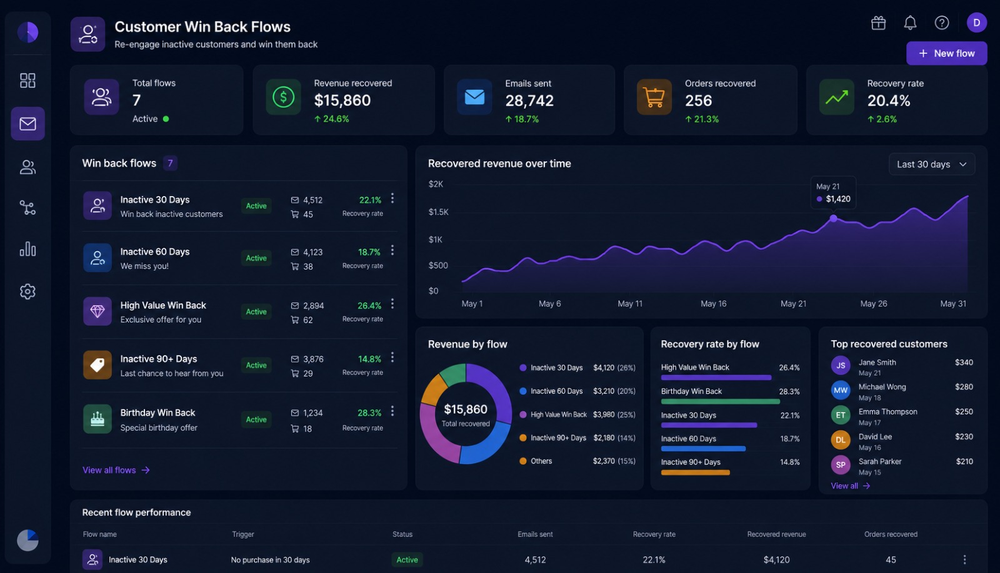Open the analytics bar chart sidebar icon
1000x573 pixels.
[x=27, y=249]
